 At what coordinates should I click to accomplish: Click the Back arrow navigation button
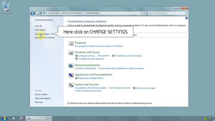pyautogui.click(x=33, y=13)
